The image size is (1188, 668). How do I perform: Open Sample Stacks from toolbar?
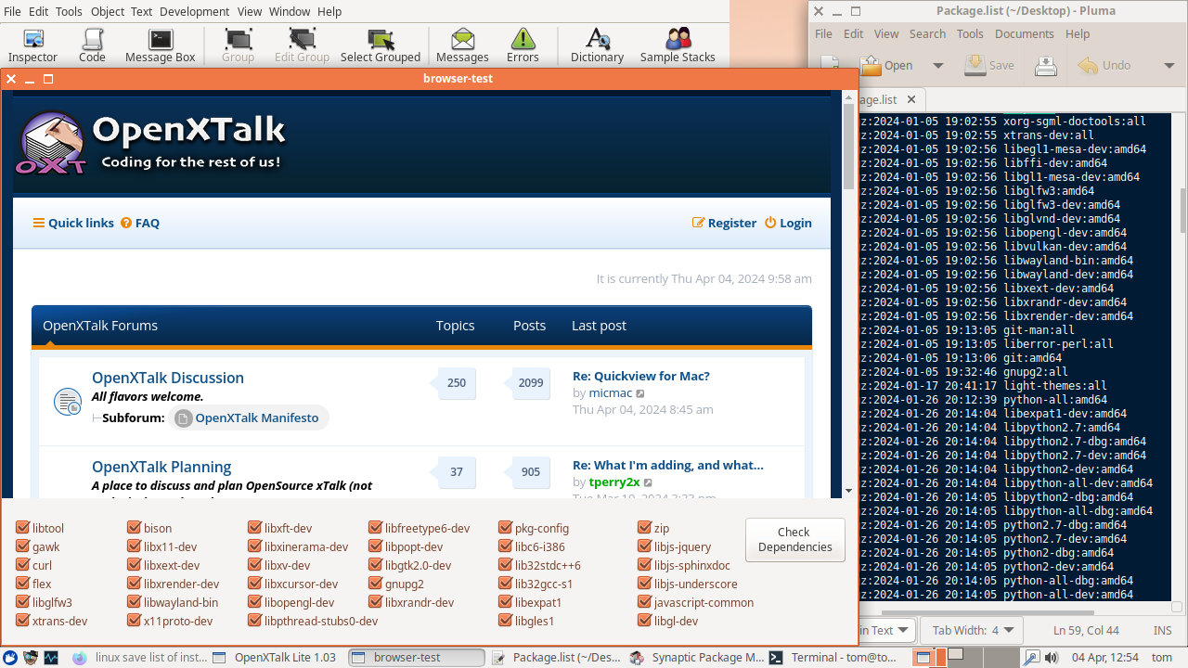tap(678, 45)
